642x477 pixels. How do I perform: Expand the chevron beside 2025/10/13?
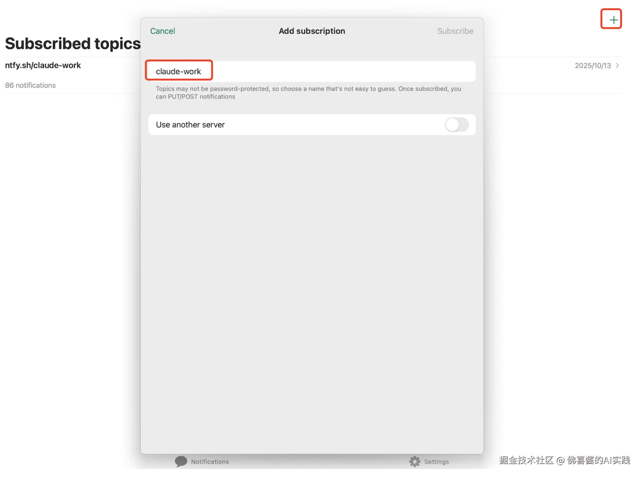(x=617, y=65)
